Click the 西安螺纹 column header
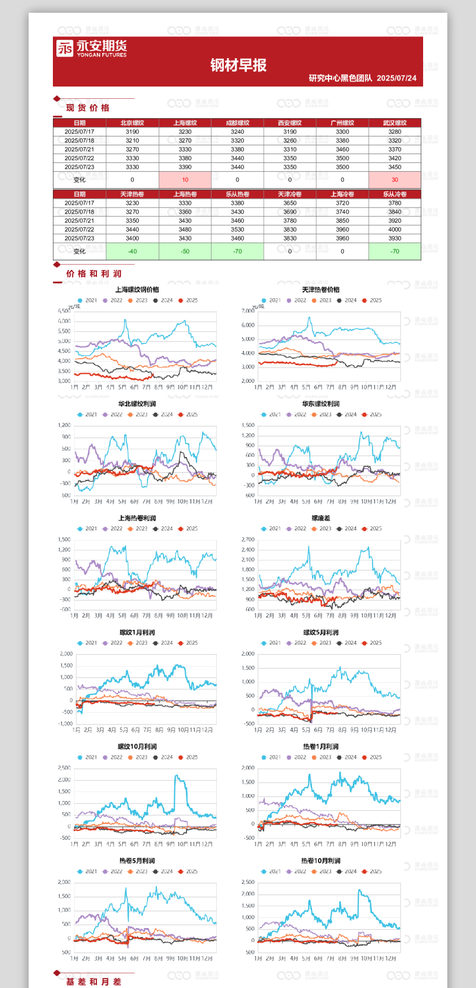 coord(290,123)
